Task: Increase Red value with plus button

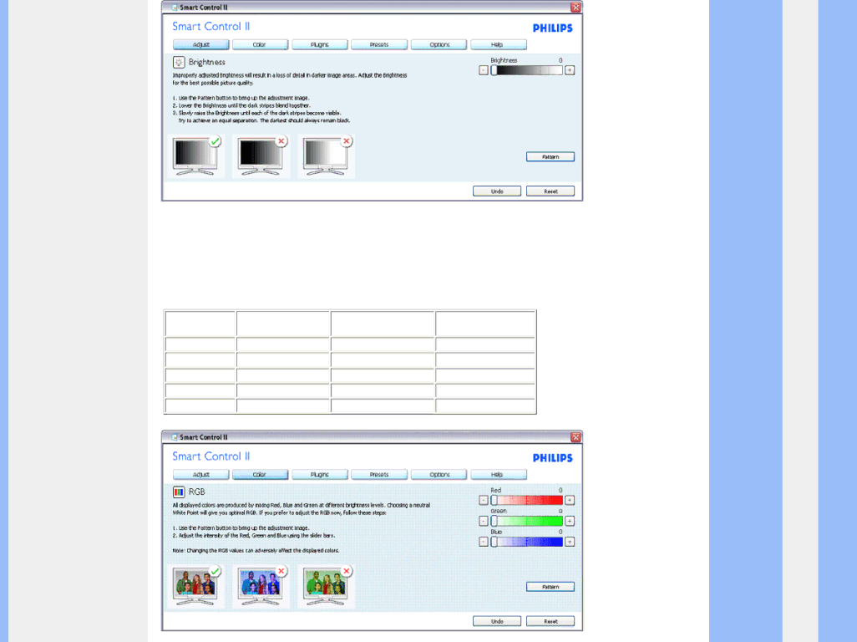Action: tap(570, 501)
